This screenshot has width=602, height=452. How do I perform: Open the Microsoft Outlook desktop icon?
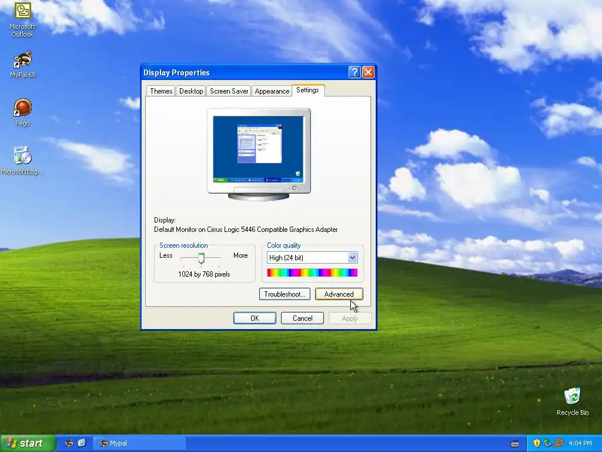[22, 19]
